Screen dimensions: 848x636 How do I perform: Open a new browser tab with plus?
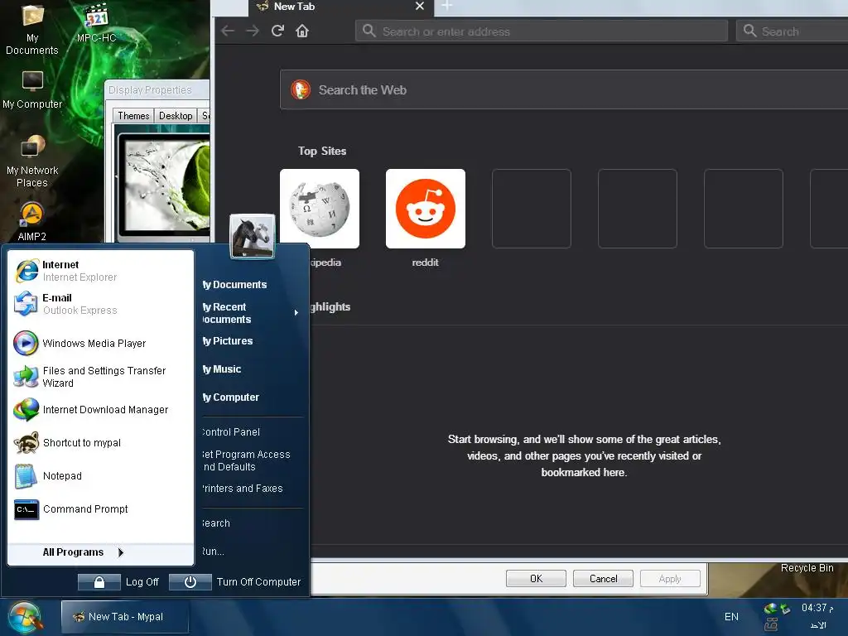pos(446,6)
